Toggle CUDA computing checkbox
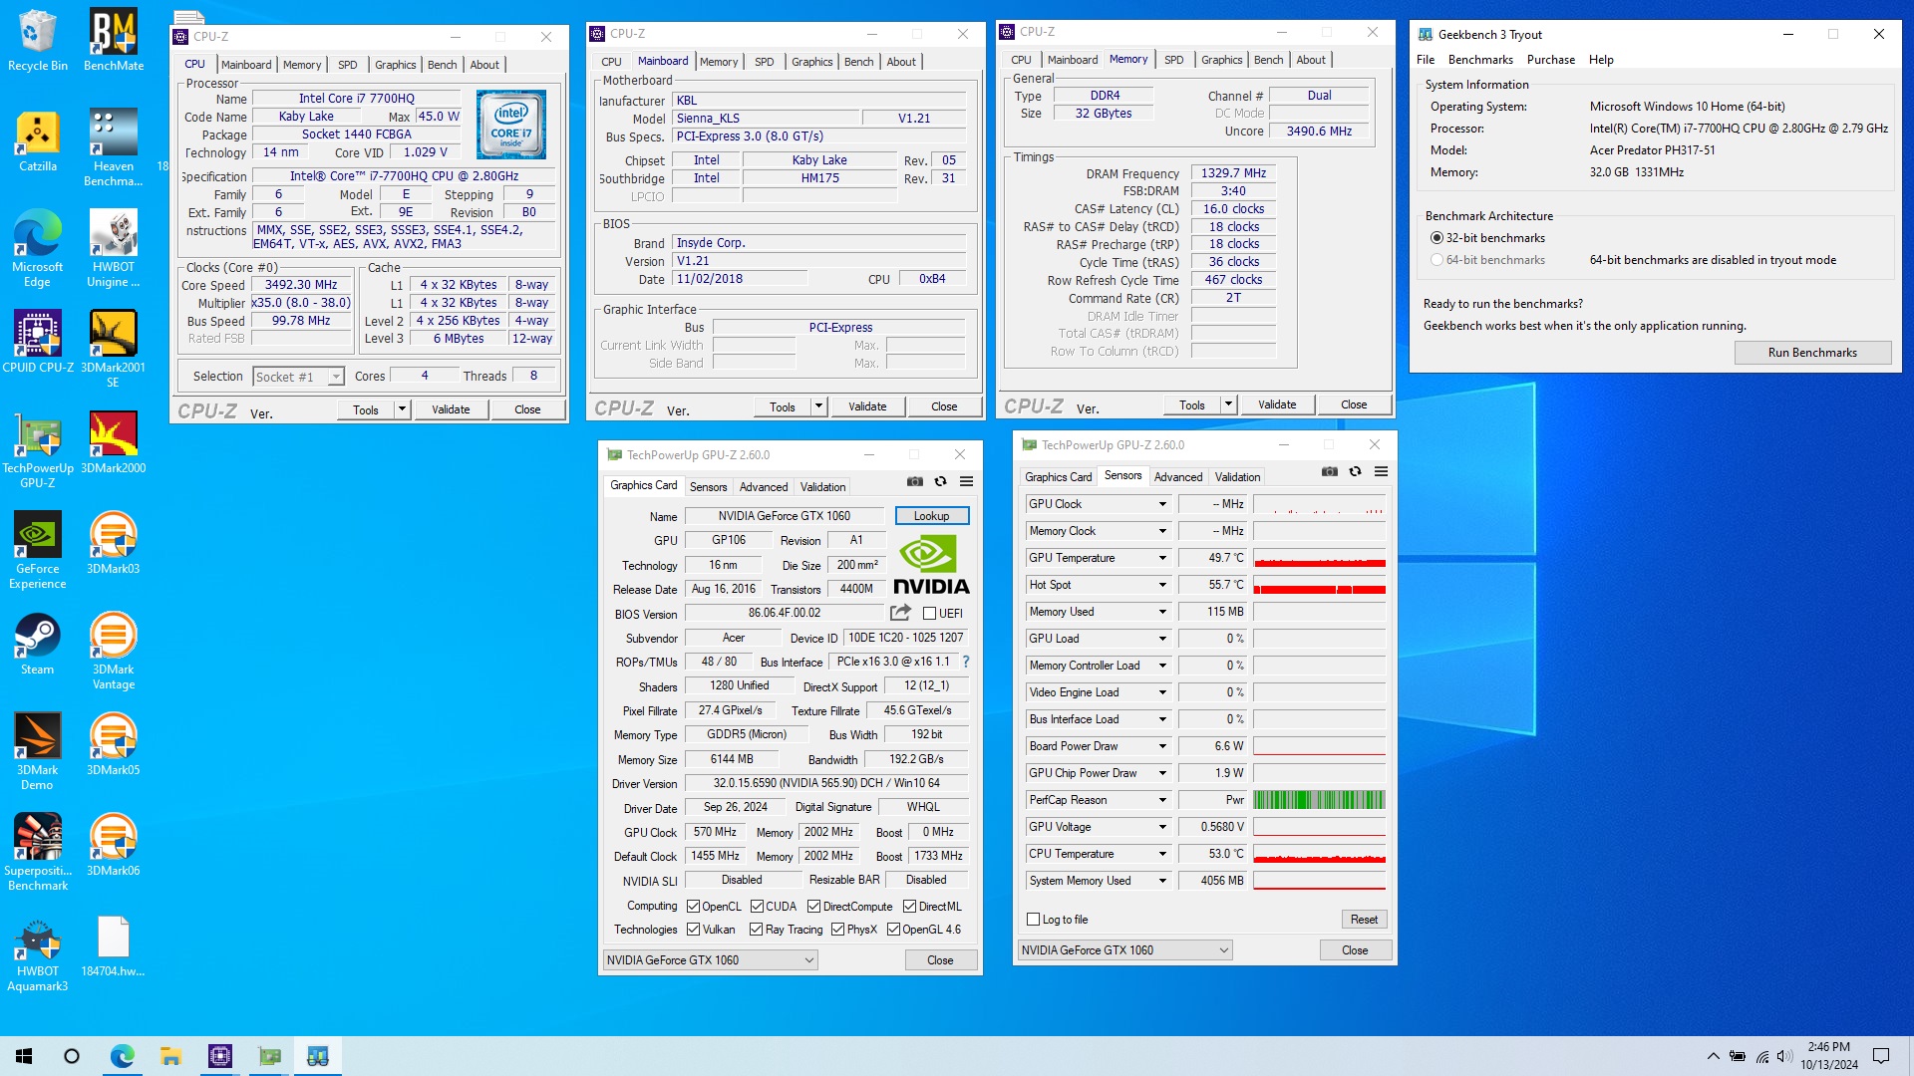Image resolution: width=1914 pixels, height=1076 pixels. 757,907
